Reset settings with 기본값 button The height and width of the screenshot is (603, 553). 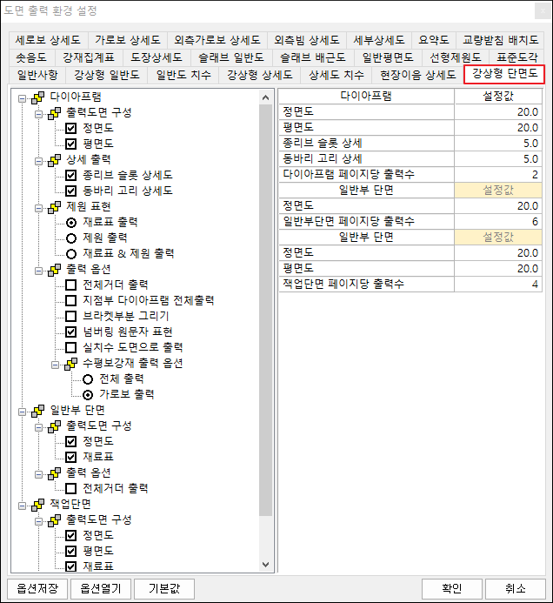coord(164,588)
